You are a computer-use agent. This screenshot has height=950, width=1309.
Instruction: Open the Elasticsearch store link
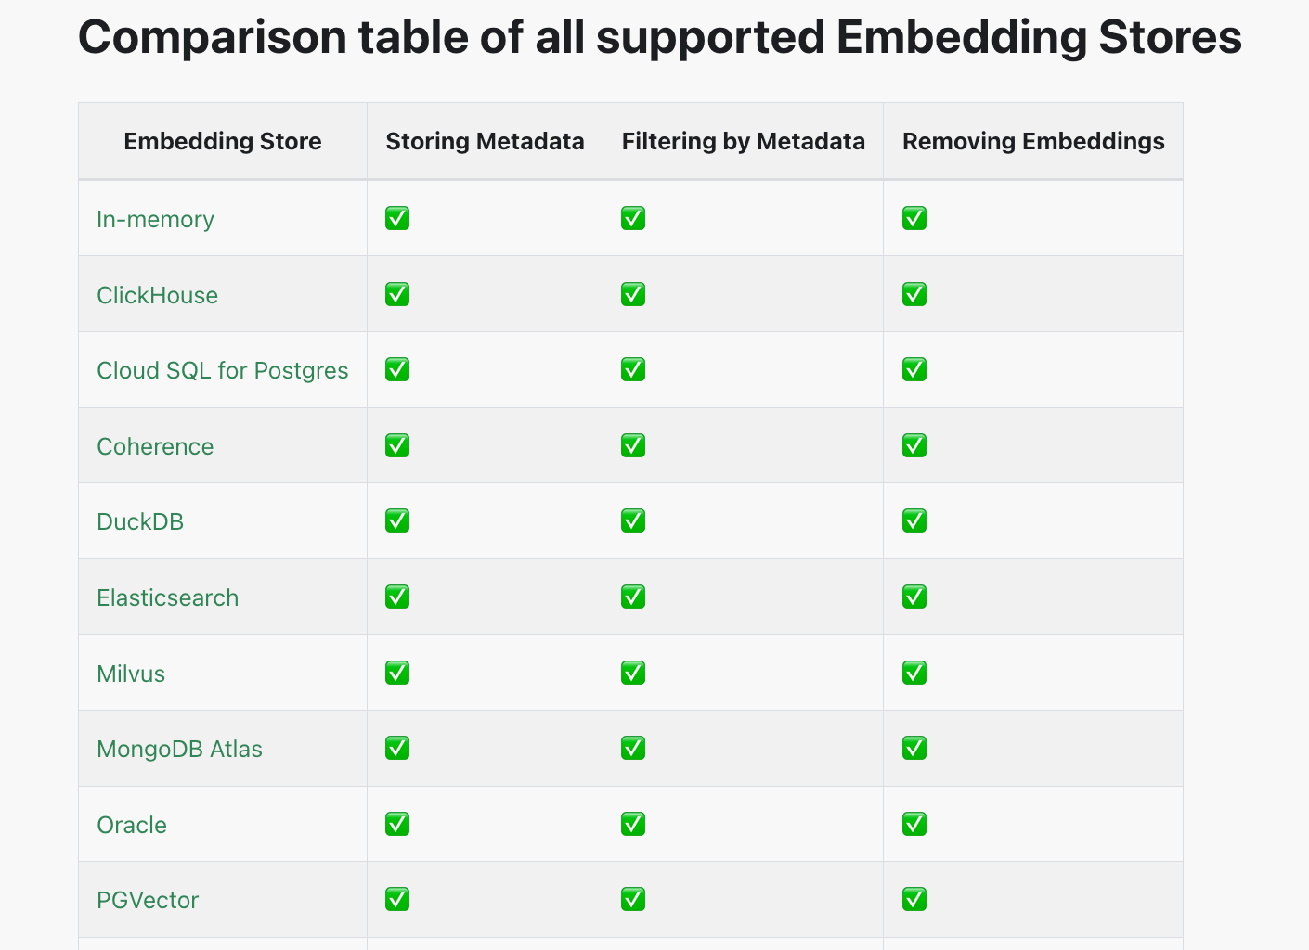click(x=167, y=597)
